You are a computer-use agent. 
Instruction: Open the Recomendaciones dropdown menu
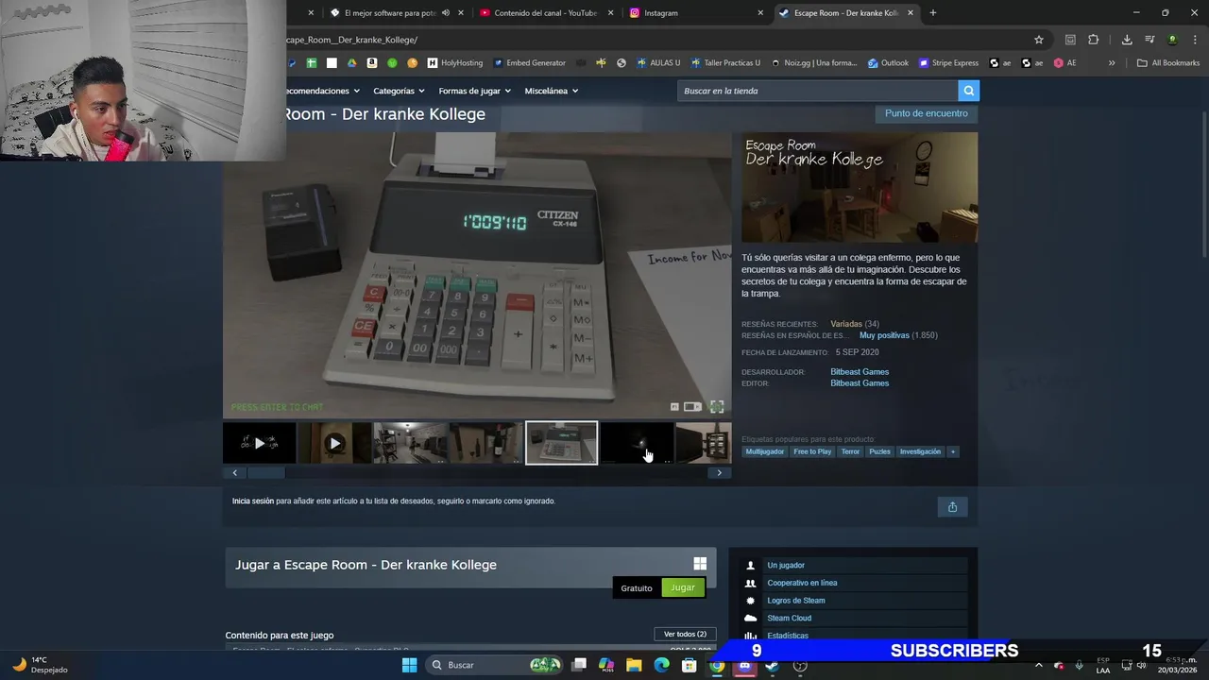pyautogui.click(x=321, y=91)
